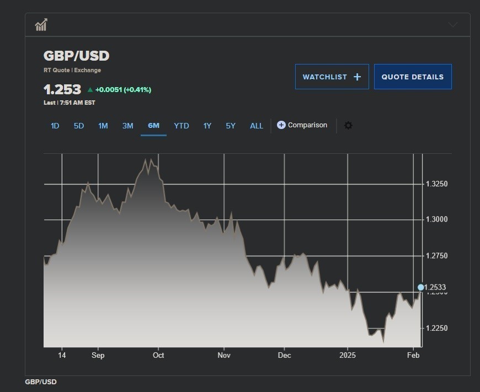Select the 1D time range
The width and height of the screenshot is (480, 392).
click(55, 126)
